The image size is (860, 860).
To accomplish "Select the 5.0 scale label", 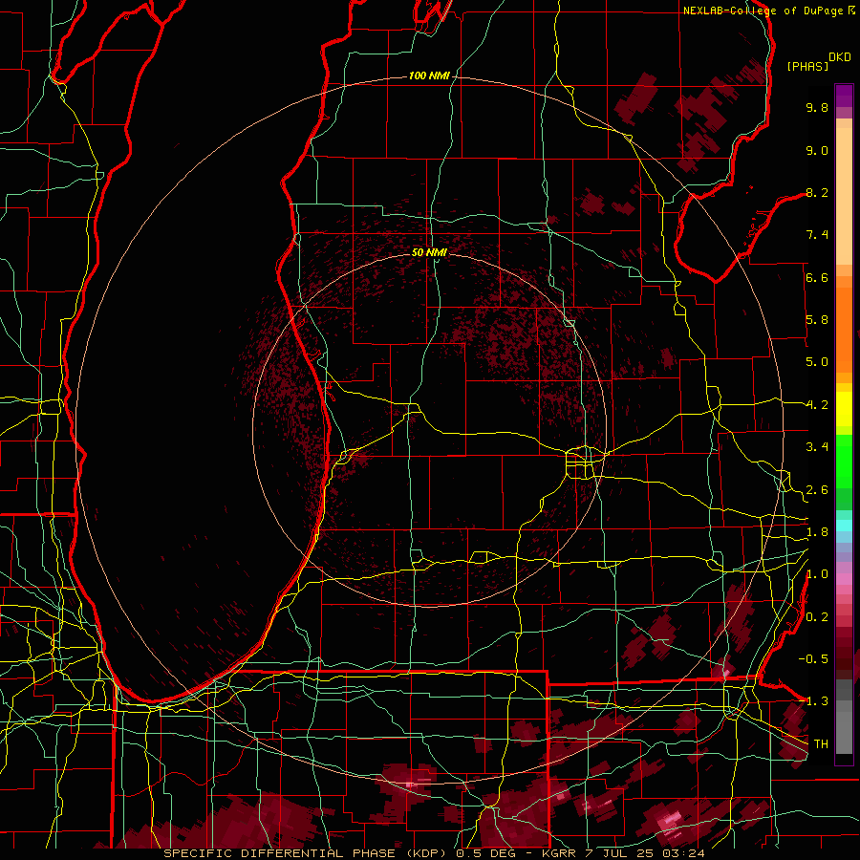I will click(817, 362).
